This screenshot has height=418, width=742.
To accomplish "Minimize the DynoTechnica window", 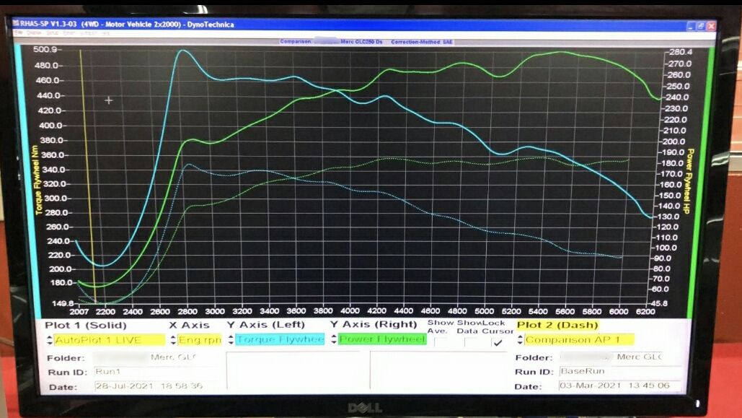I will tap(691, 26).
